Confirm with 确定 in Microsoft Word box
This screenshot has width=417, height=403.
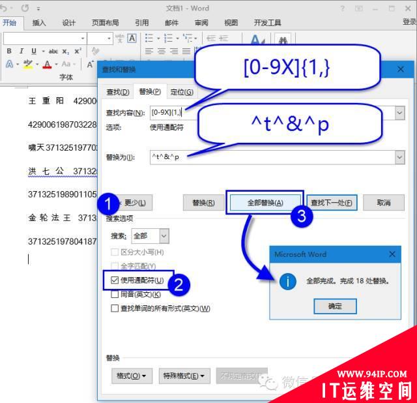335,306
